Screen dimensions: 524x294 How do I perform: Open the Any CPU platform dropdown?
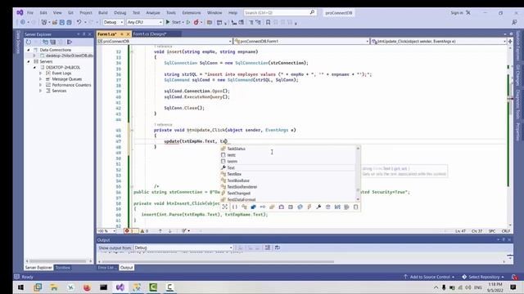(x=144, y=22)
